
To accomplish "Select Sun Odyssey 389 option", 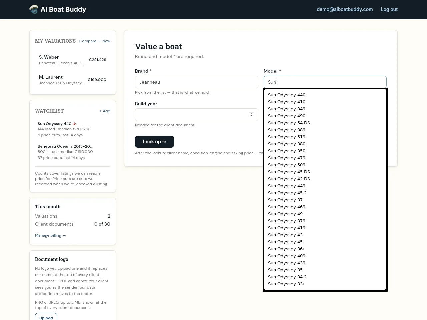I will click(325, 130).
